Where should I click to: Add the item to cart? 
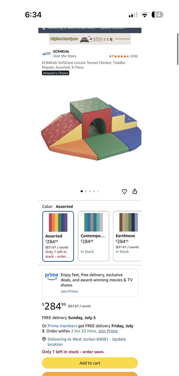[x=90, y=363]
